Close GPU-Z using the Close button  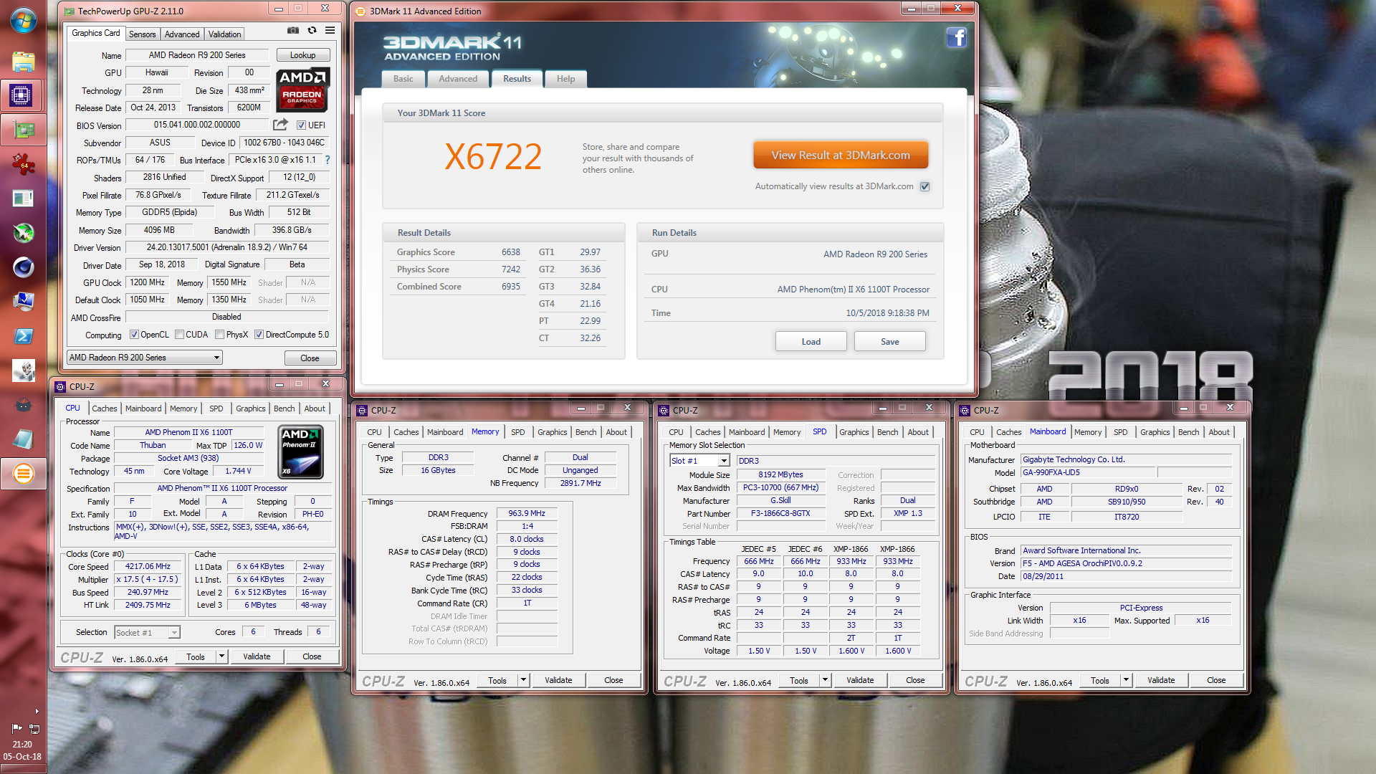(310, 358)
